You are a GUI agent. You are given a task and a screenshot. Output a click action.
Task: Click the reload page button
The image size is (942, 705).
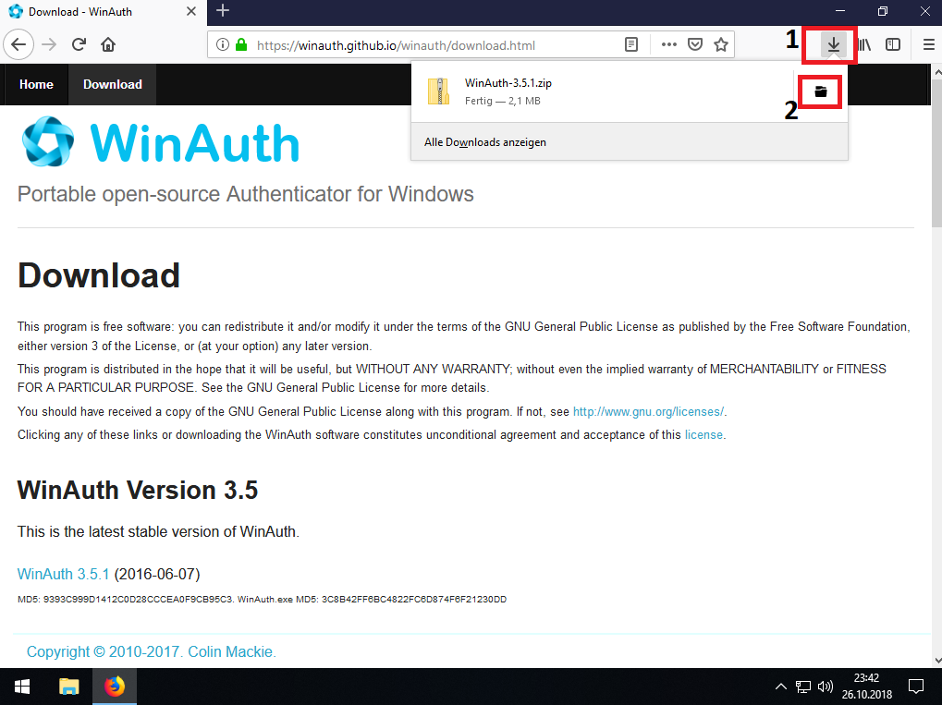80,44
